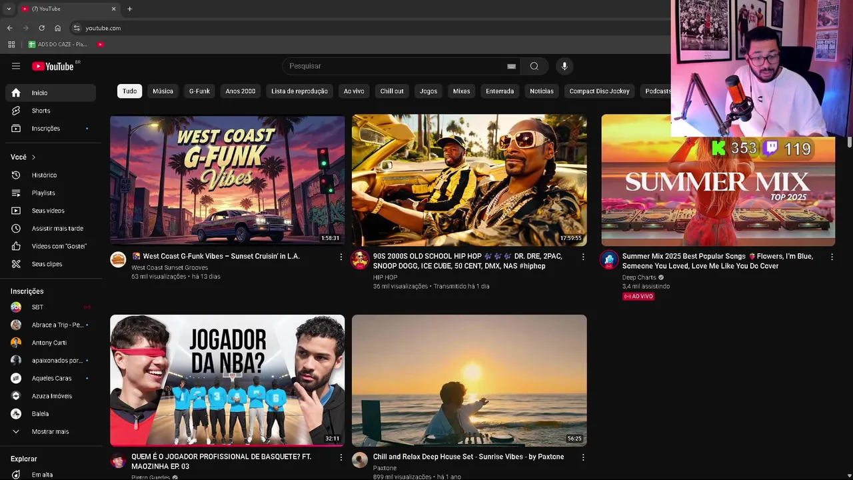Open options menu for Chill and Relax video
Viewport: 853px width, 480px height.
point(583,457)
